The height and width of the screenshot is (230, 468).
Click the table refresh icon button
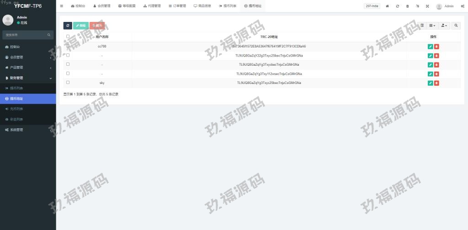(68, 26)
